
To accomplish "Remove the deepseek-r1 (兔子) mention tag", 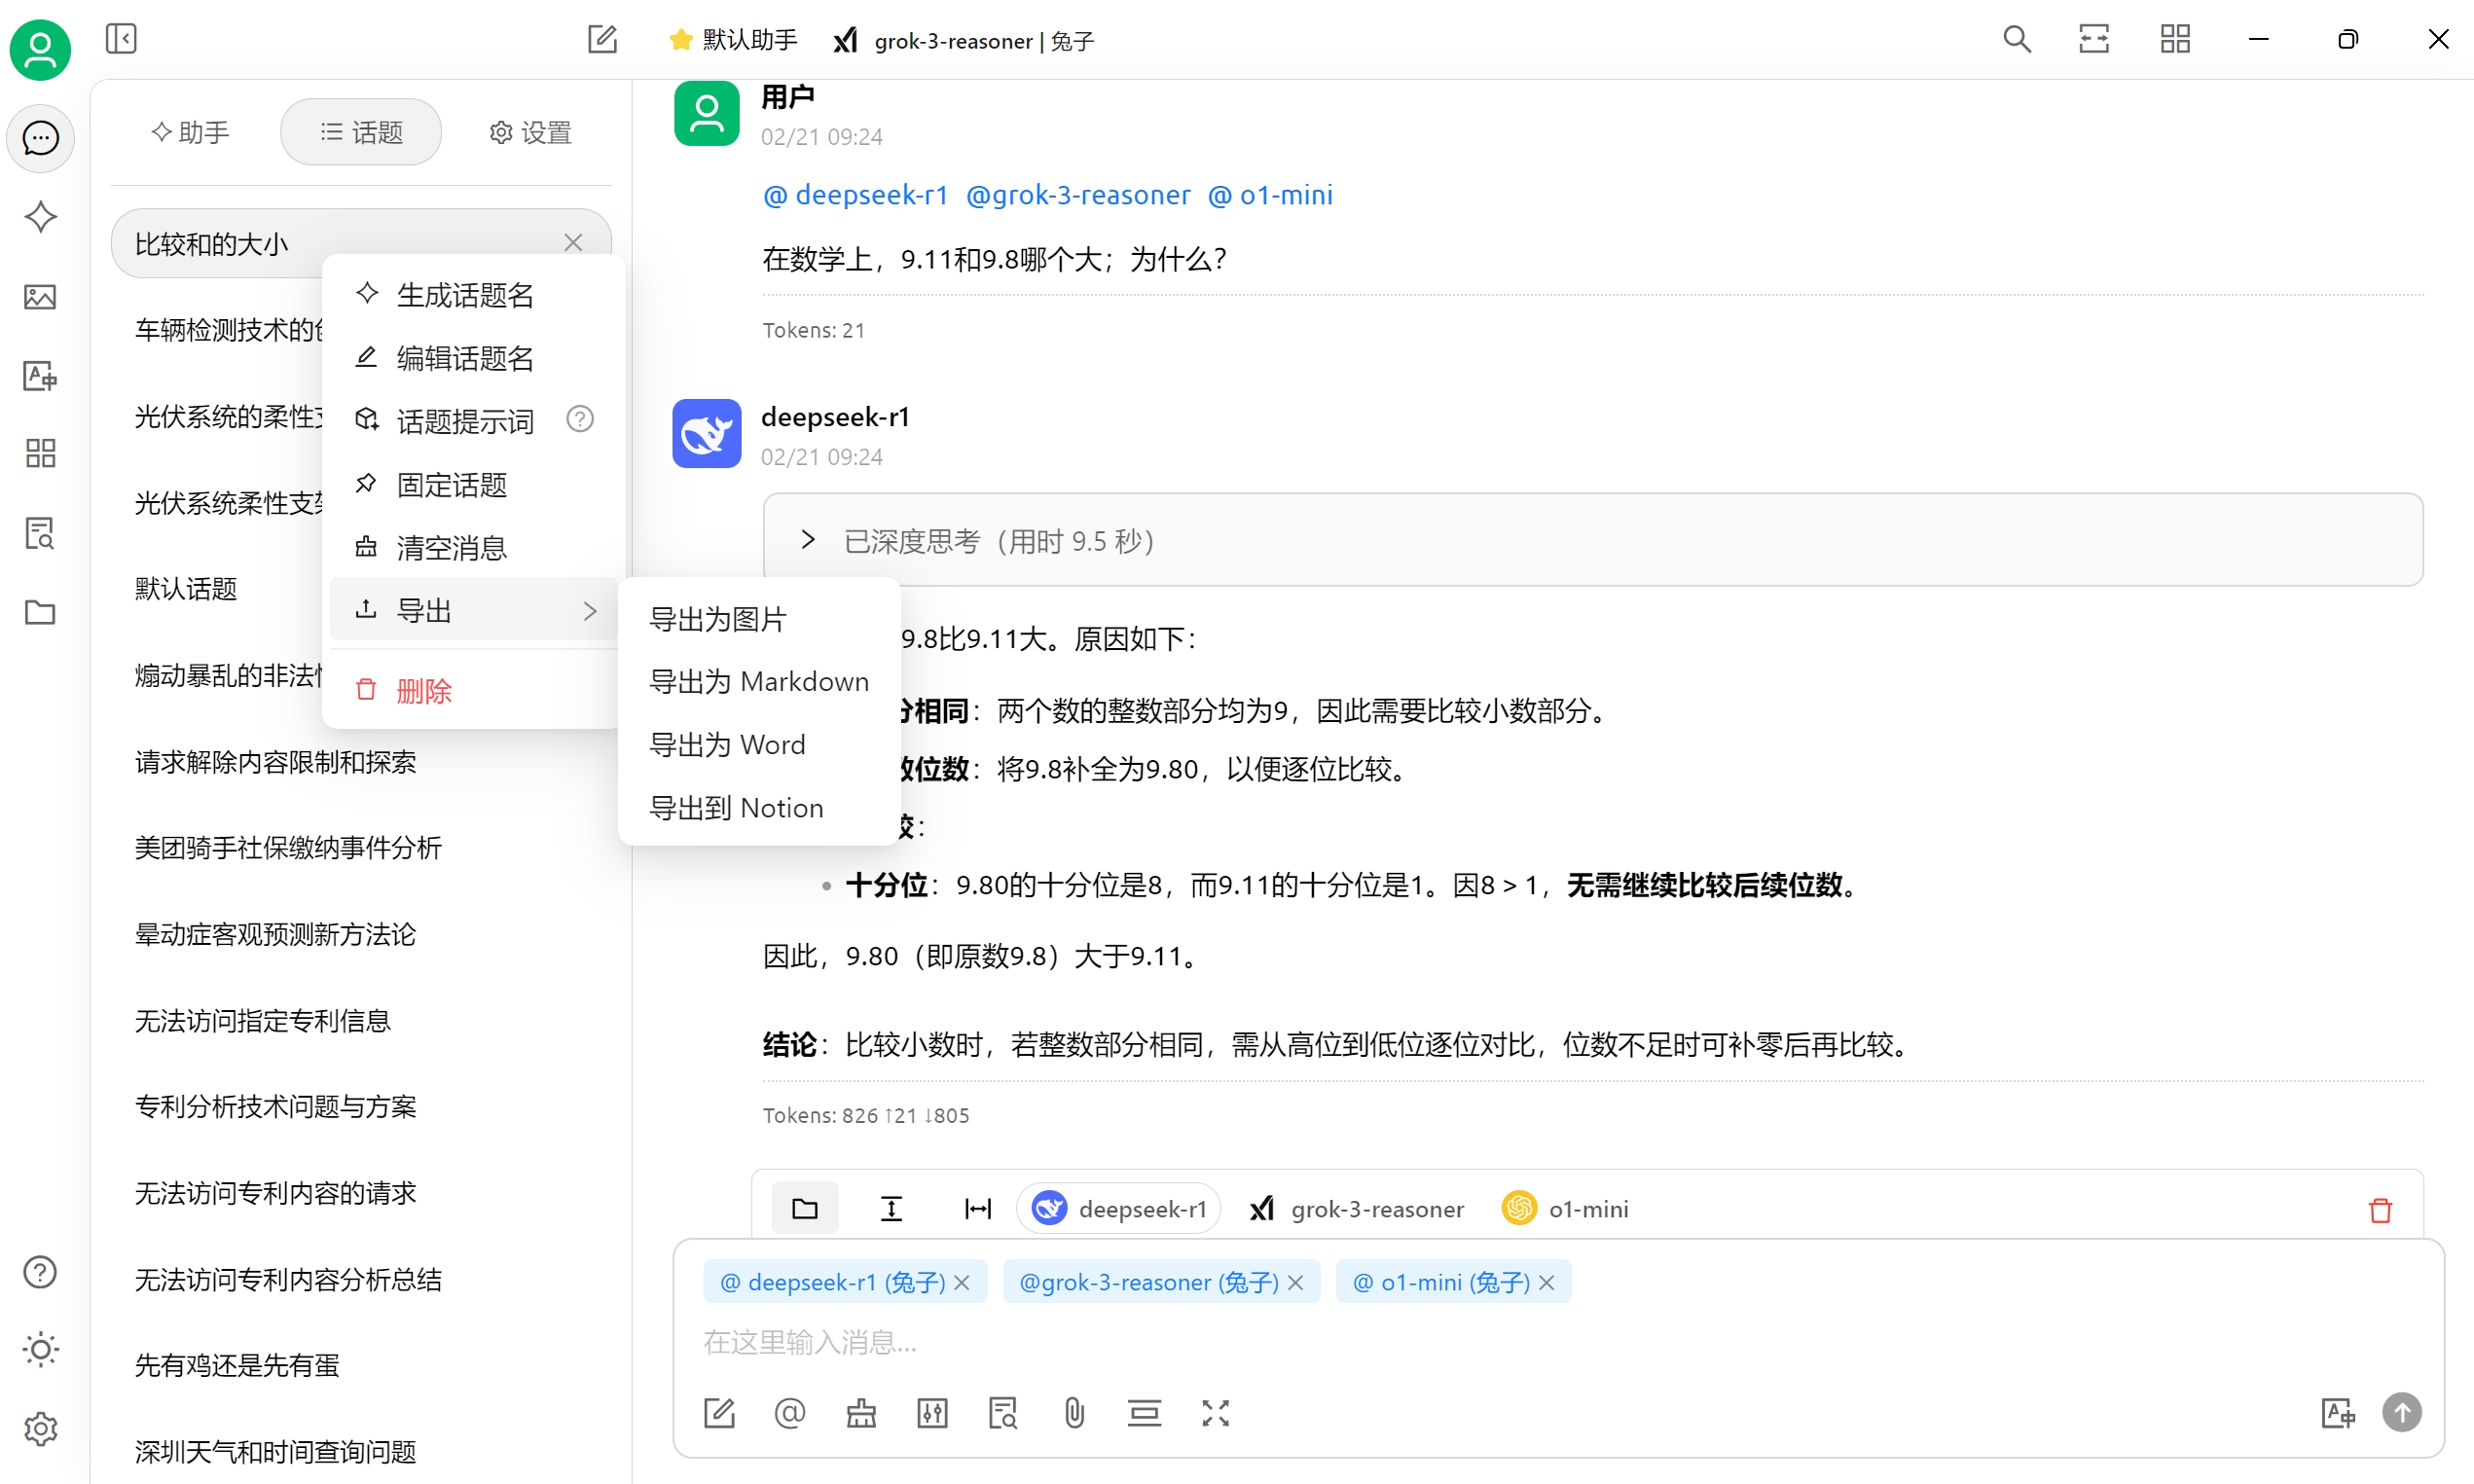I will click(962, 1283).
